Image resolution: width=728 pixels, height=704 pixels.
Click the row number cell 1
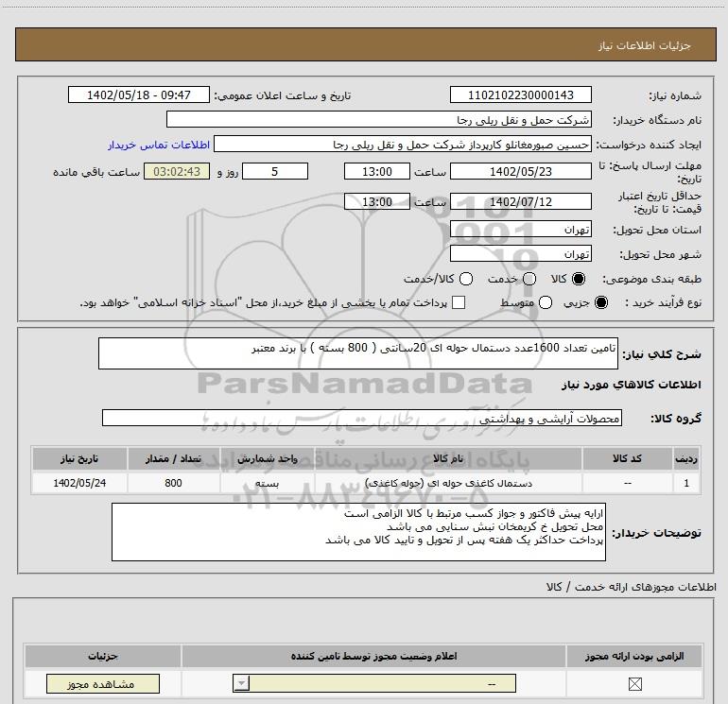pos(686,483)
